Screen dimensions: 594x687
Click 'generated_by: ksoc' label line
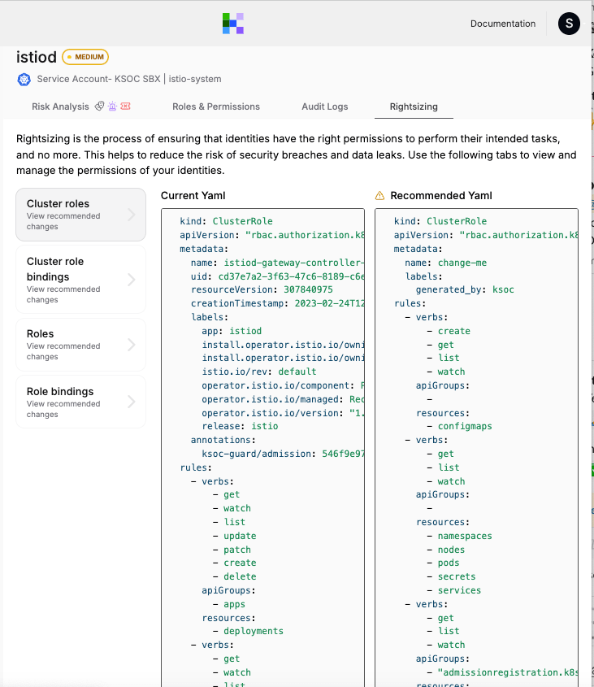click(465, 289)
